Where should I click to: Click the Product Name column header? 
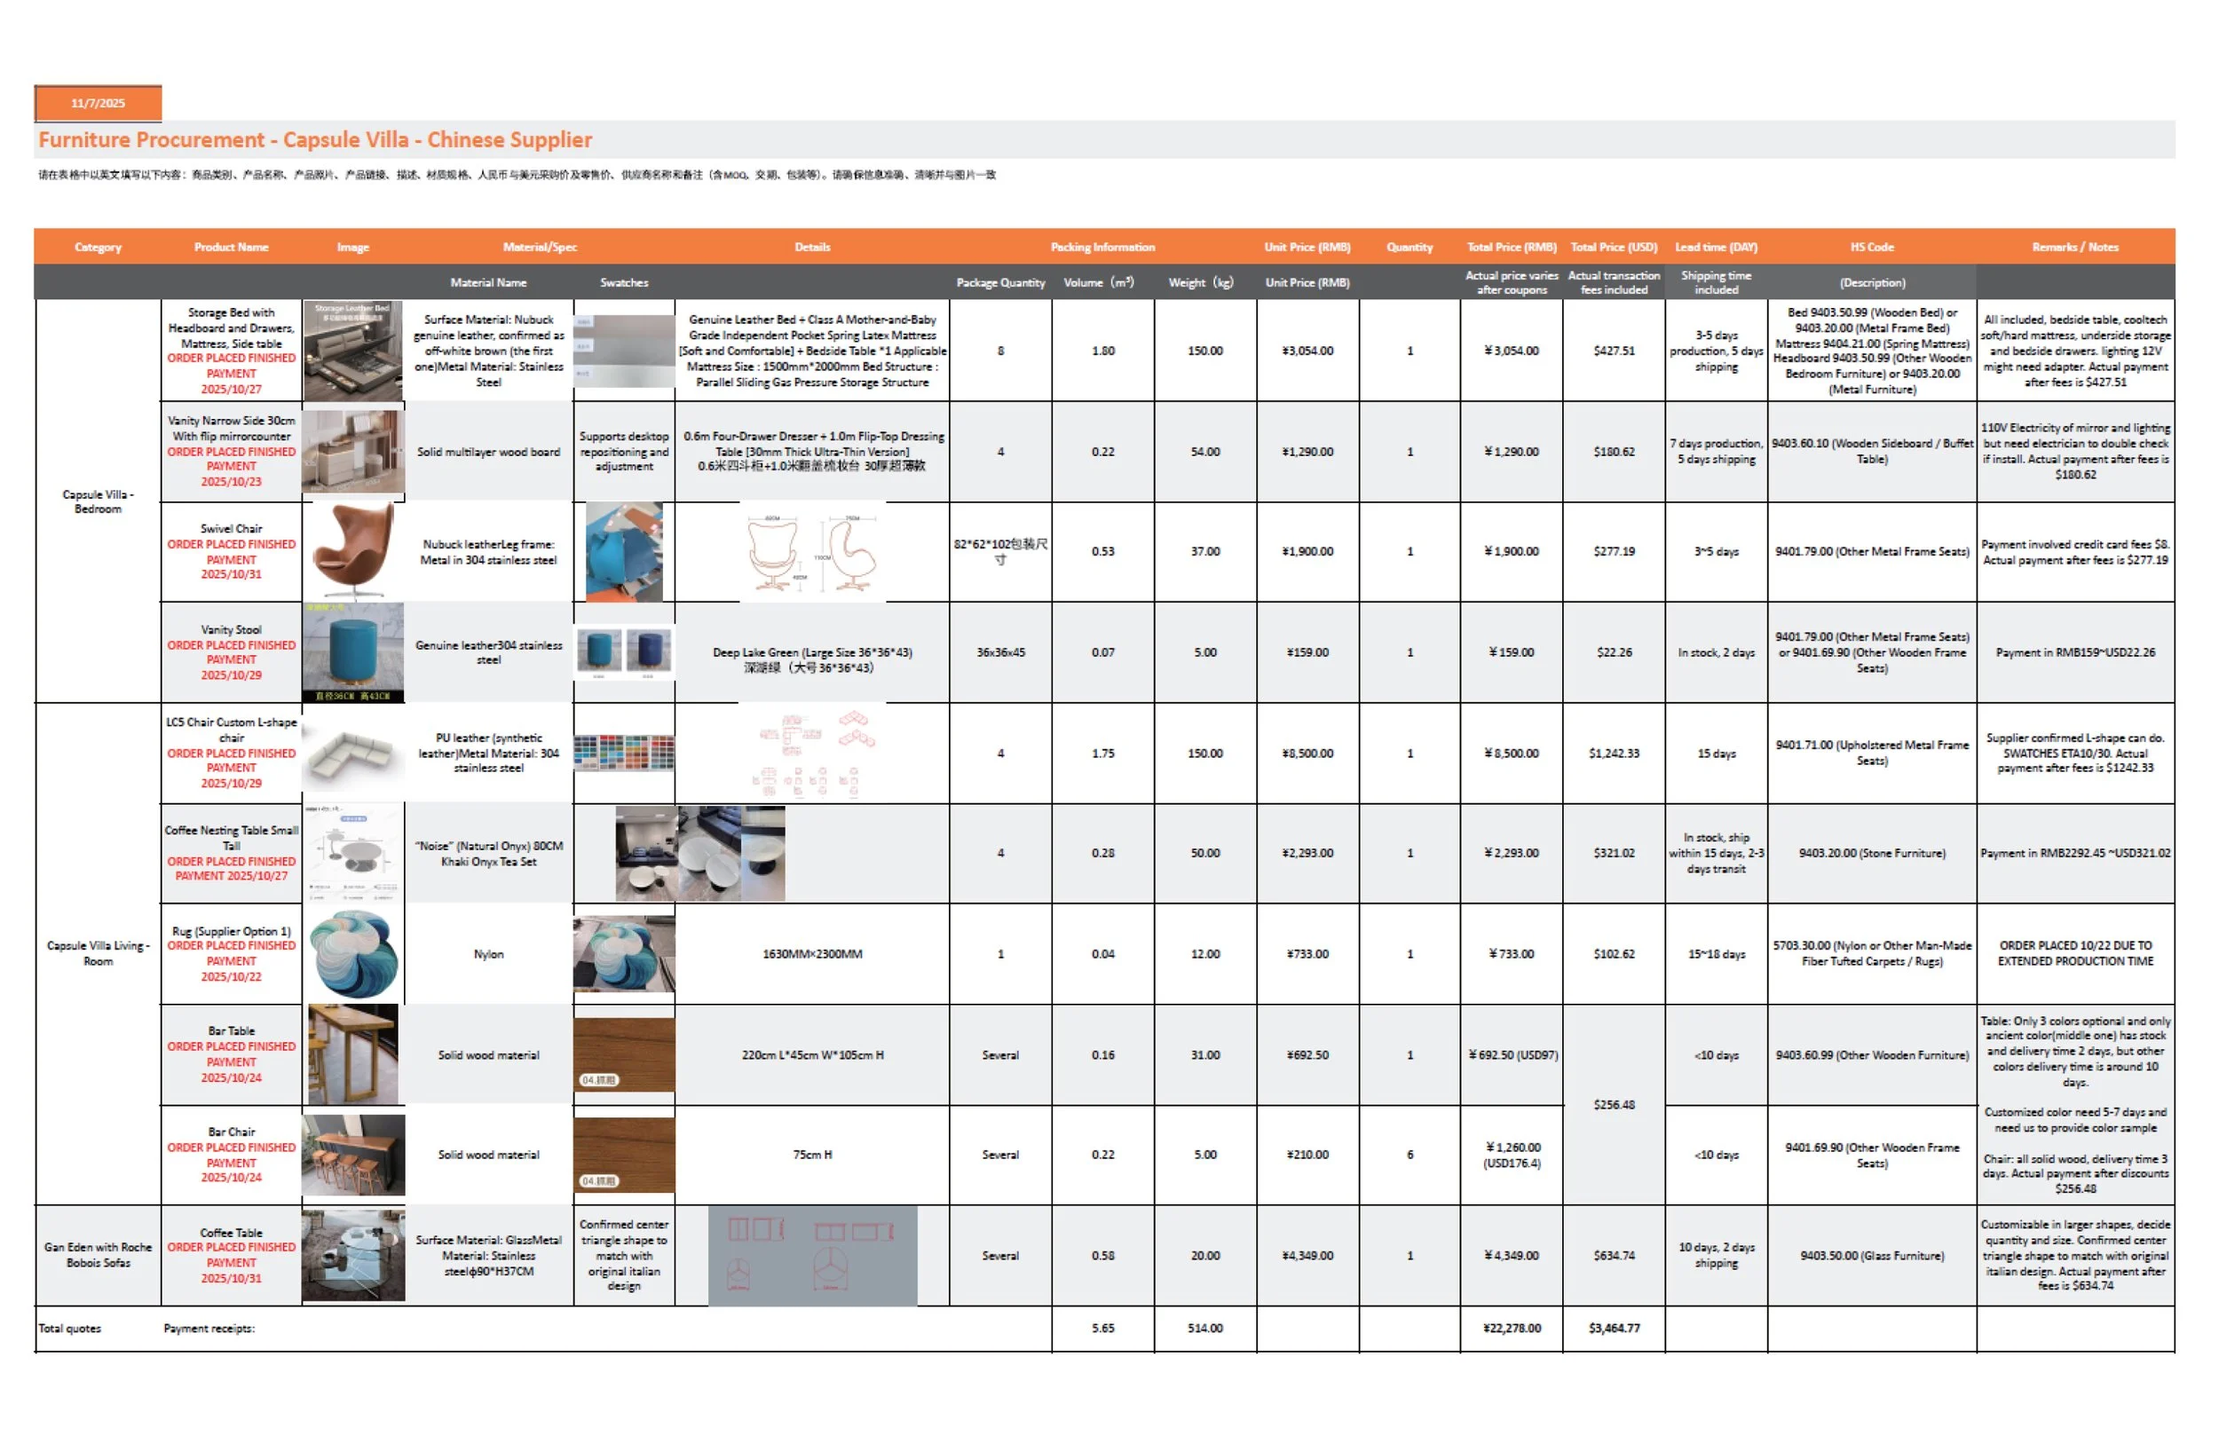[232, 247]
